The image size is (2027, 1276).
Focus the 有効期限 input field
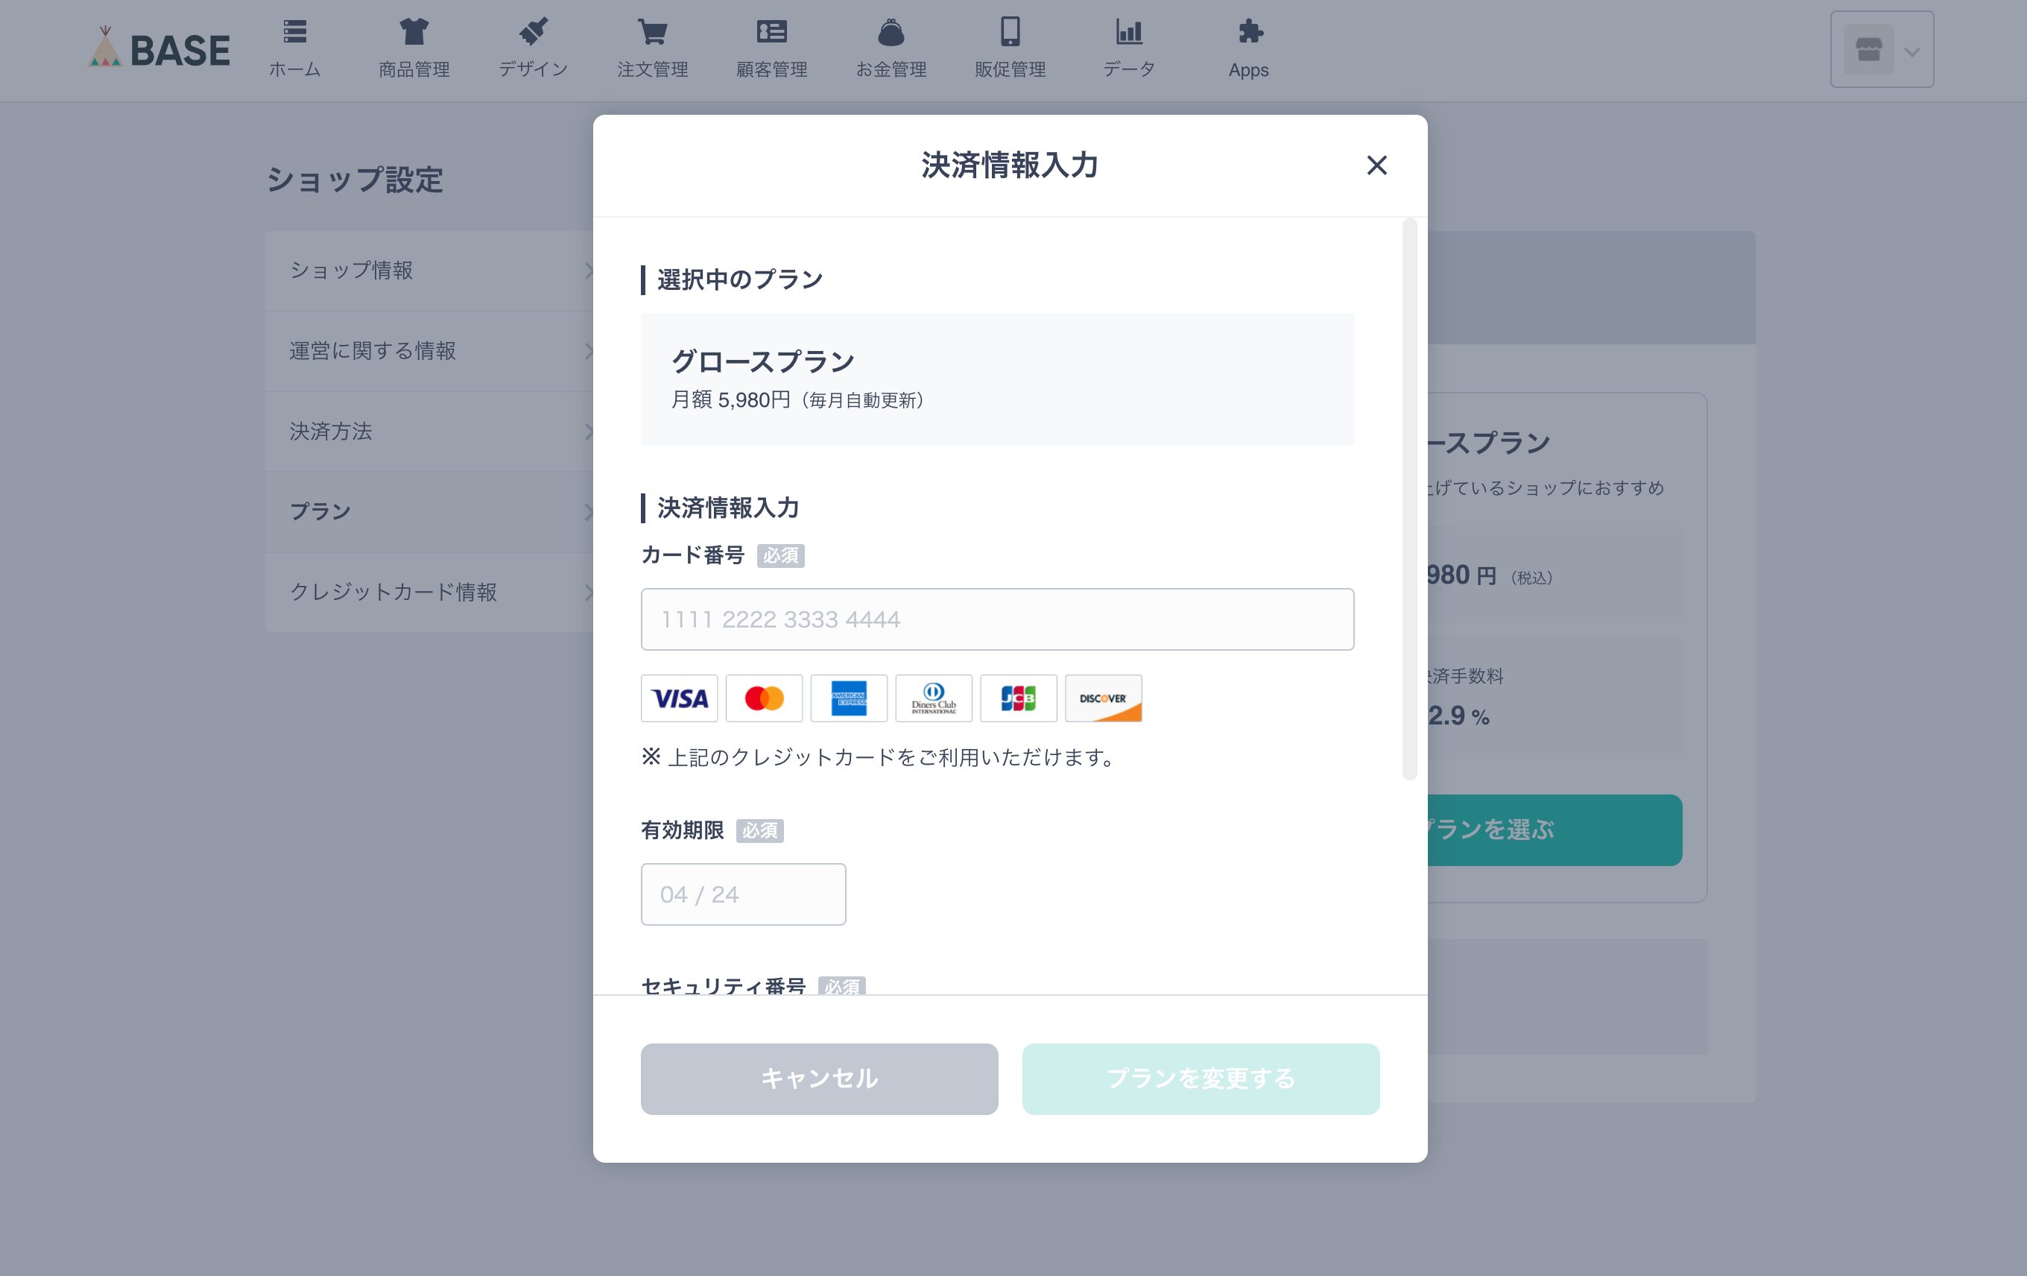point(743,894)
